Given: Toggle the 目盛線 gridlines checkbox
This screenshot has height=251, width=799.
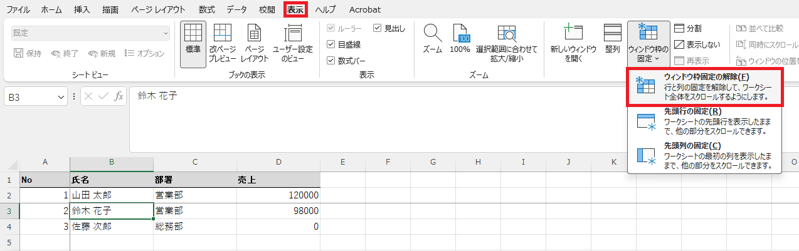Looking at the screenshot, I should tap(344, 44).
